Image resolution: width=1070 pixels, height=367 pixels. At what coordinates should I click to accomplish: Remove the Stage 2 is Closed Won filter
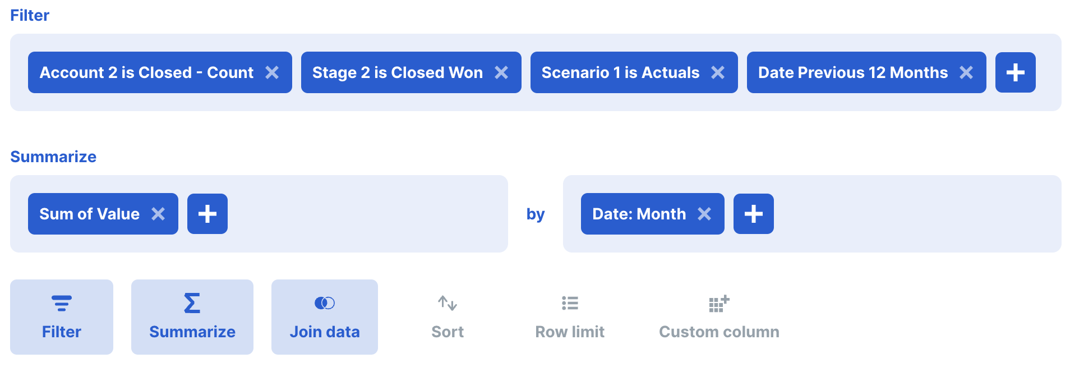pos(501,72)
